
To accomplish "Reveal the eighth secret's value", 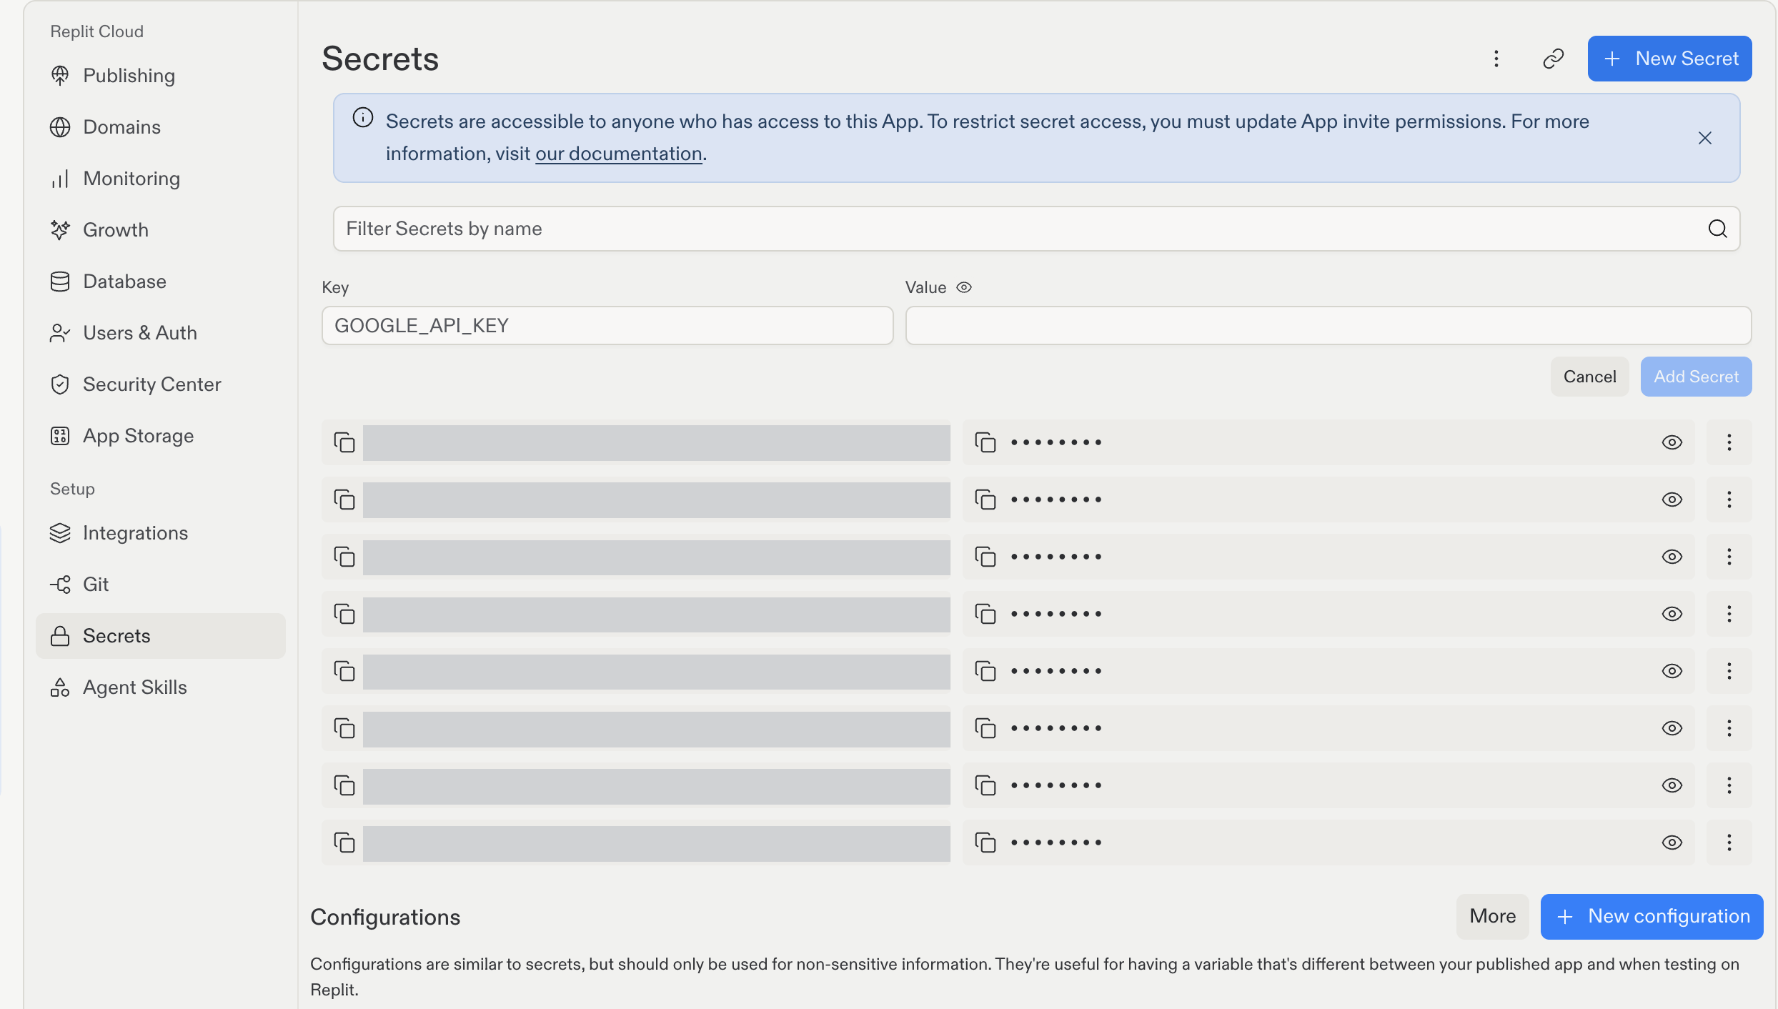I will point(1672,843).
